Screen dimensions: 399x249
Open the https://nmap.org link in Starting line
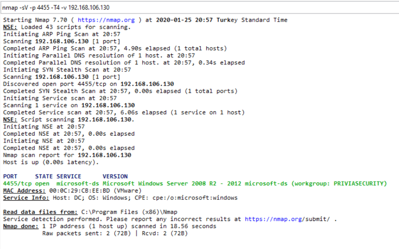click(x=106, y=20)
